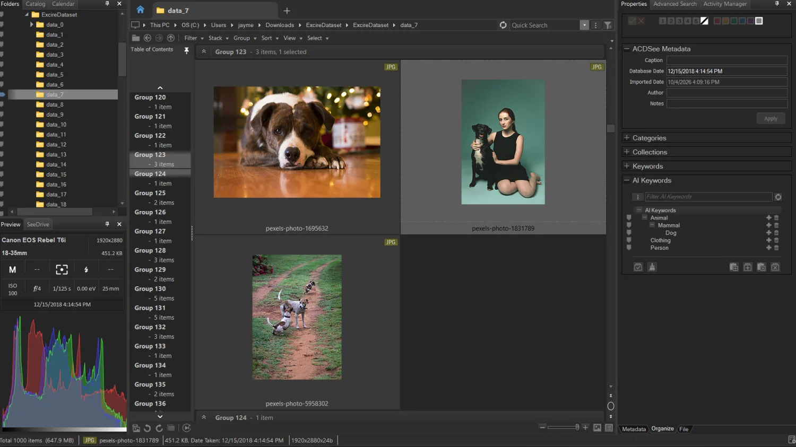Rotate image right in bottom toolbar
796x447 pixels.
click(159, 428)
